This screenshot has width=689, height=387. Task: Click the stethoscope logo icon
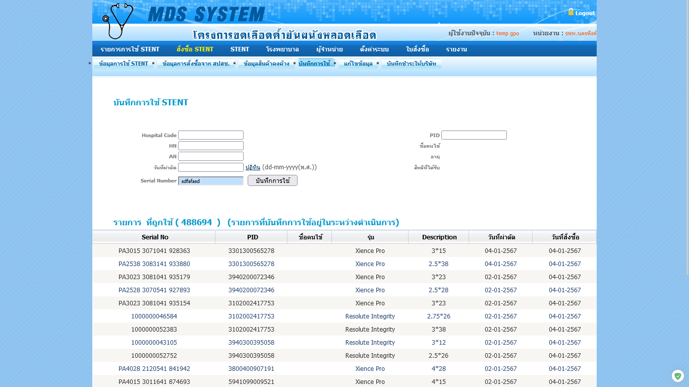click(117, 21)
